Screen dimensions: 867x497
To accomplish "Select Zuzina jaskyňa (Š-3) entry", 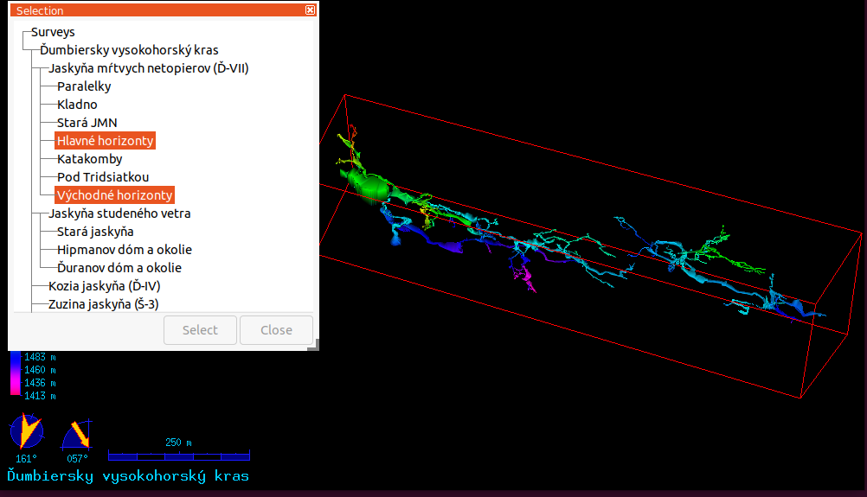I will (103, 304).
